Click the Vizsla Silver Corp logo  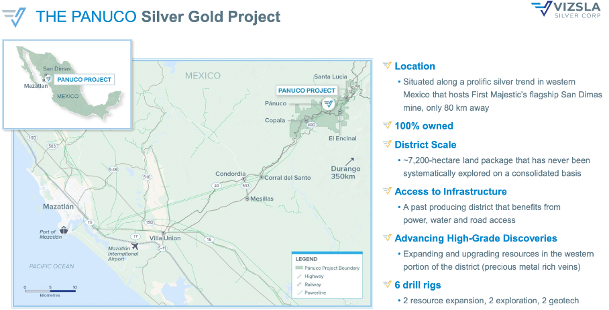567,10
